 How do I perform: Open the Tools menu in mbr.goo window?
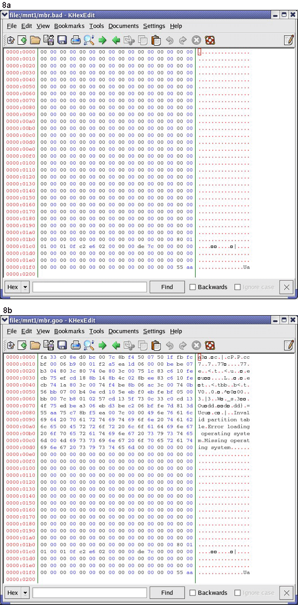click(96, 331)
